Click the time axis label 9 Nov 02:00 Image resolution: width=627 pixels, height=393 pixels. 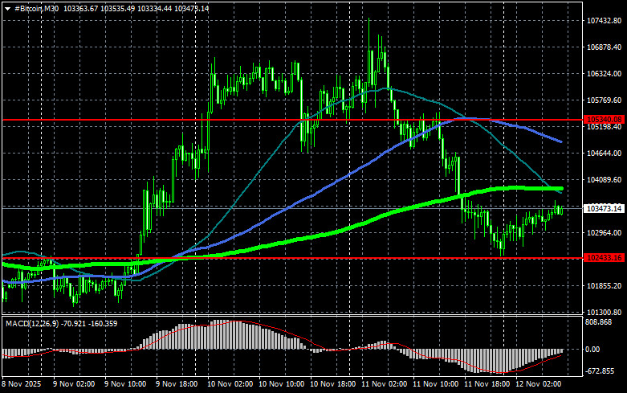(74, 384)
